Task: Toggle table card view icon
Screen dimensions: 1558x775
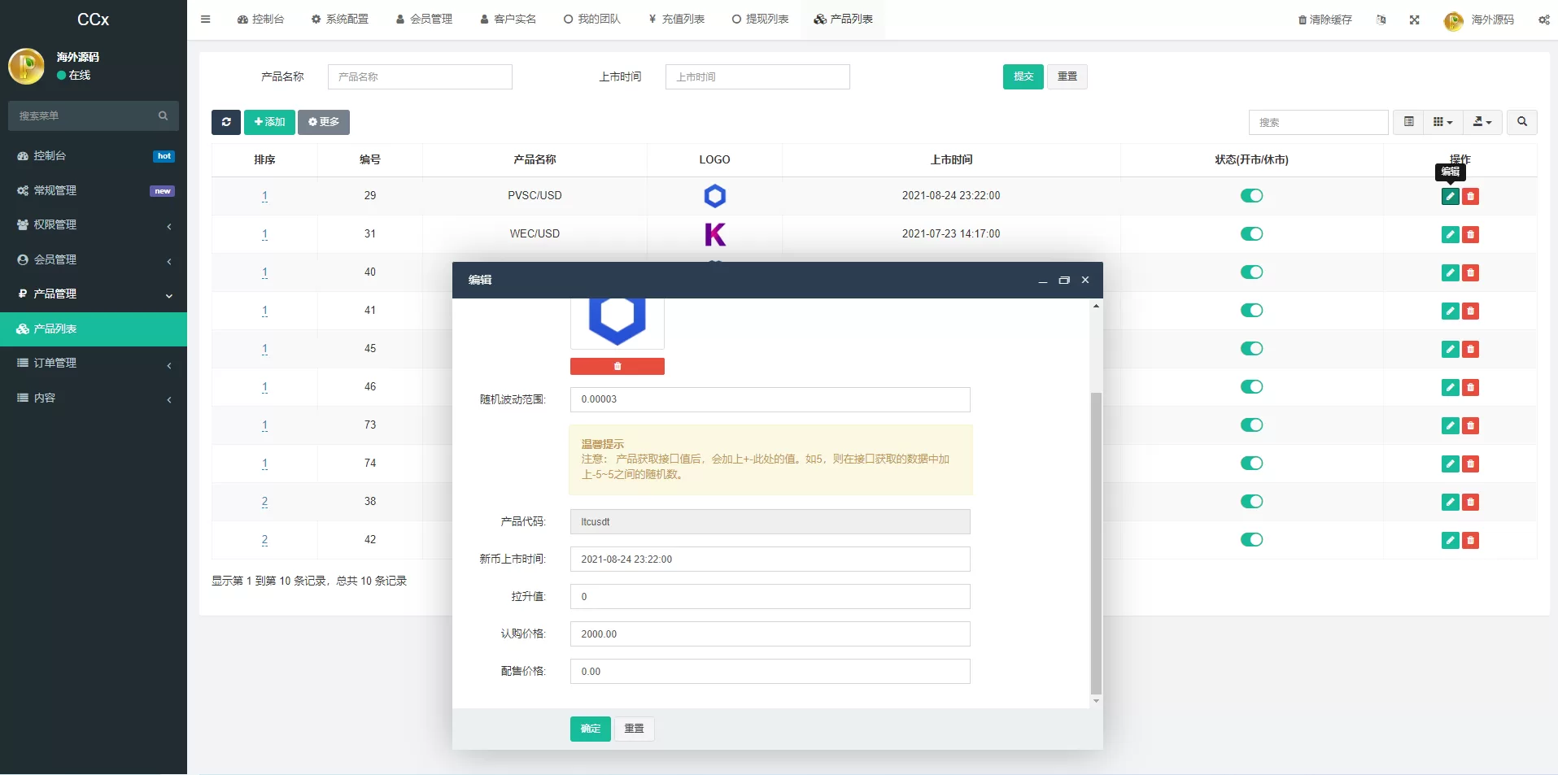Action: click(x=1408, y=122)
